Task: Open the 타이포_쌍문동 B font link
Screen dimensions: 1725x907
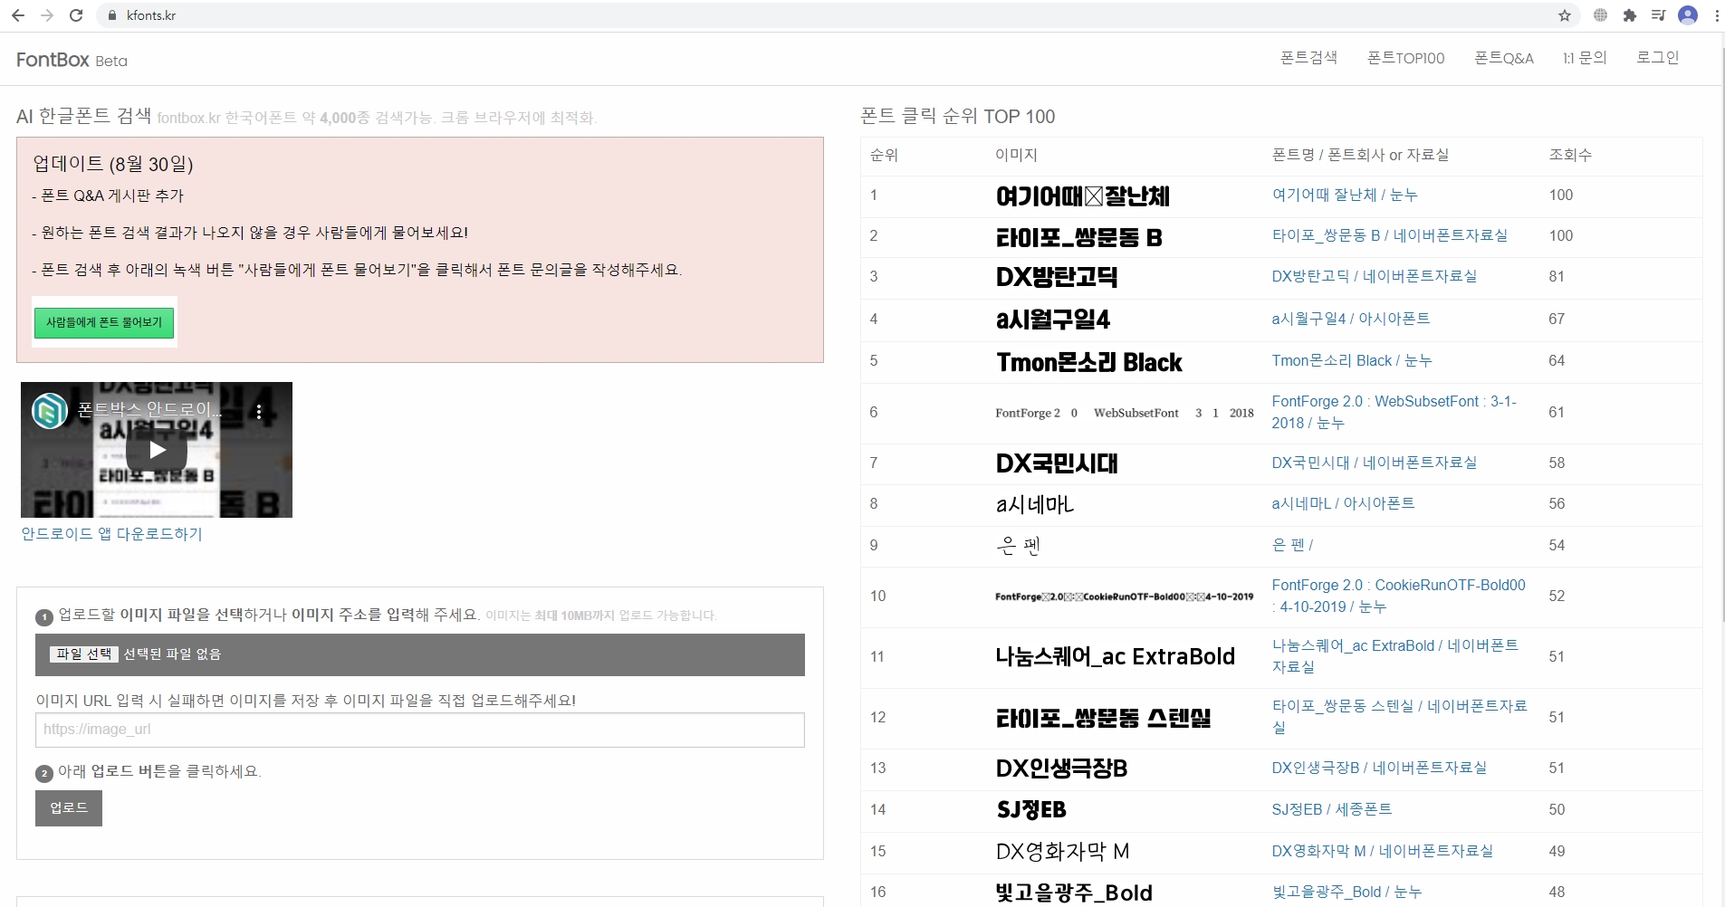Action: click(1389, 235)
